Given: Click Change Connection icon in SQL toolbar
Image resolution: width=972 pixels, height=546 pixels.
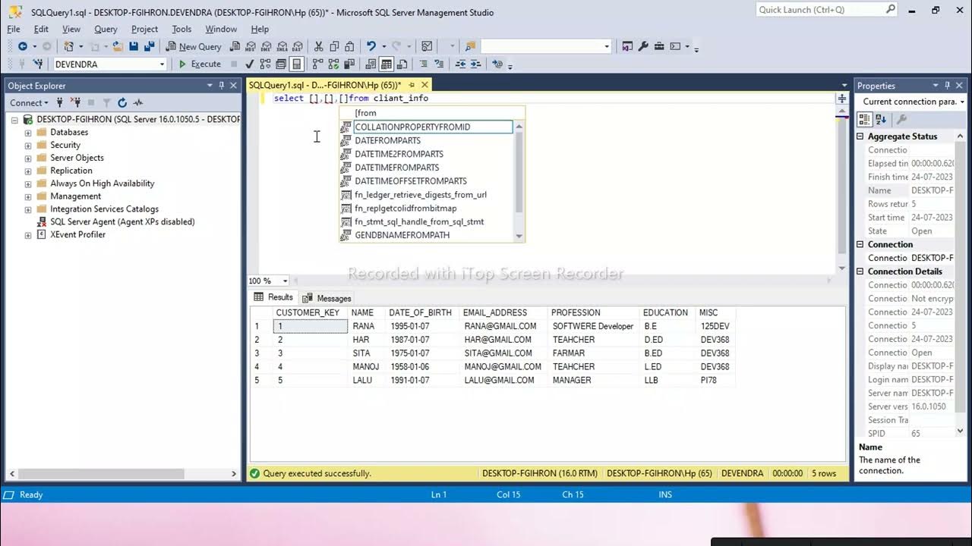Looking at the screenshot, I should [37, 64].
